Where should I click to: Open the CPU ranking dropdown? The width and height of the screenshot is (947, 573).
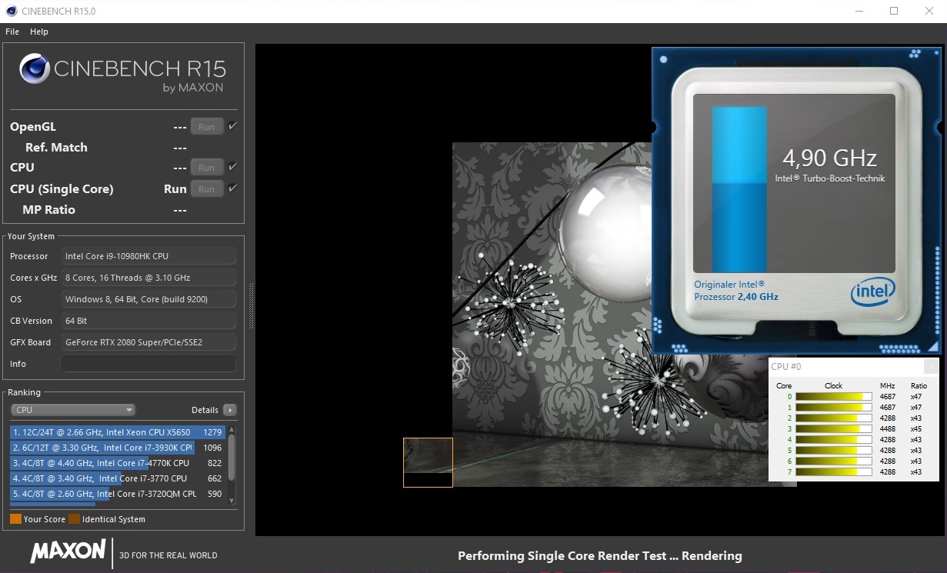point(73,410)
